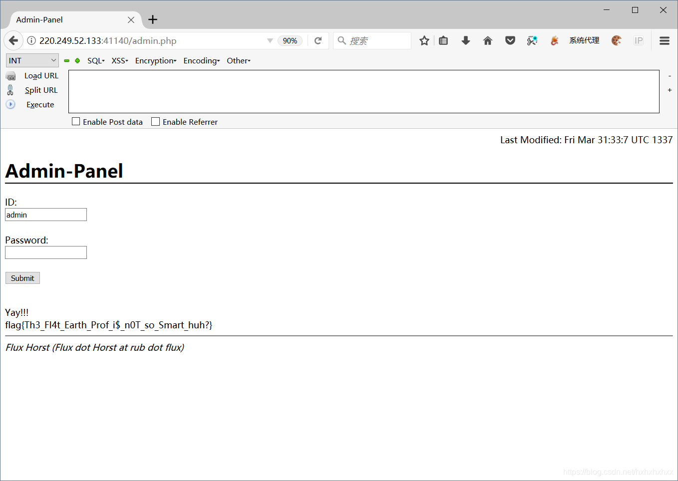The height and width of the screenshot is (481, 678).
Task: Enable the Referrer checkbox
Action: [155, 121]
